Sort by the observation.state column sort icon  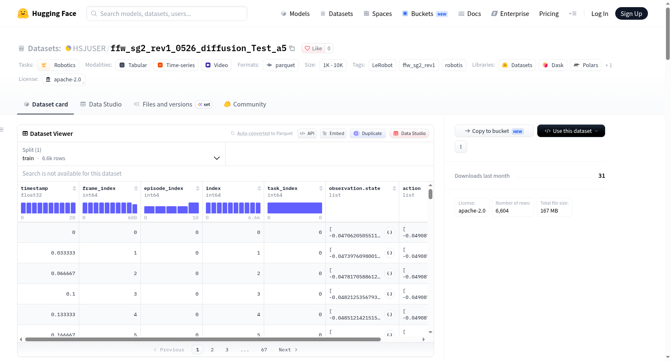pyautogui.click(x=394, y=188)
